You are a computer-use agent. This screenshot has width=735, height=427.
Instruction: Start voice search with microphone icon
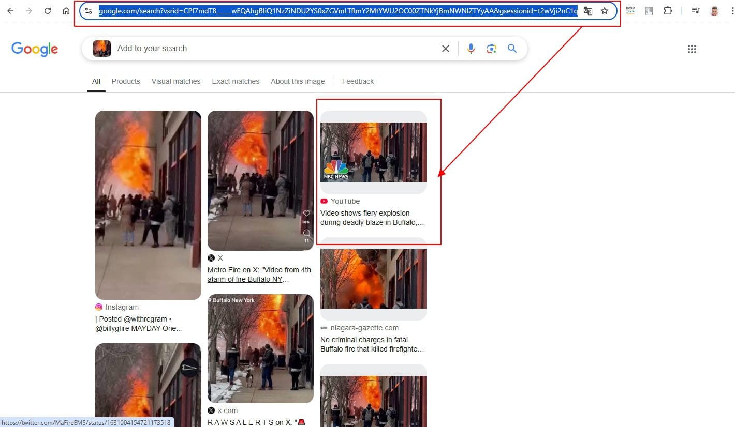[x=471, y=49]
